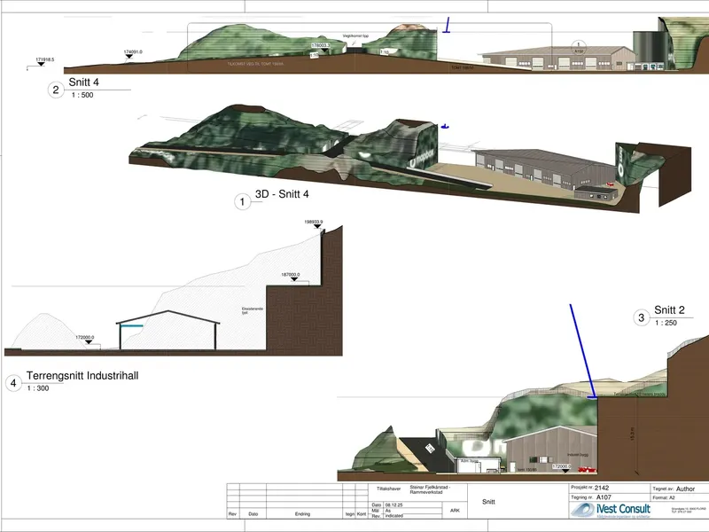Viewport: 709px width, 532px height.
Task: Click the "Endring" revision column header
Action: tap(302, 514)
